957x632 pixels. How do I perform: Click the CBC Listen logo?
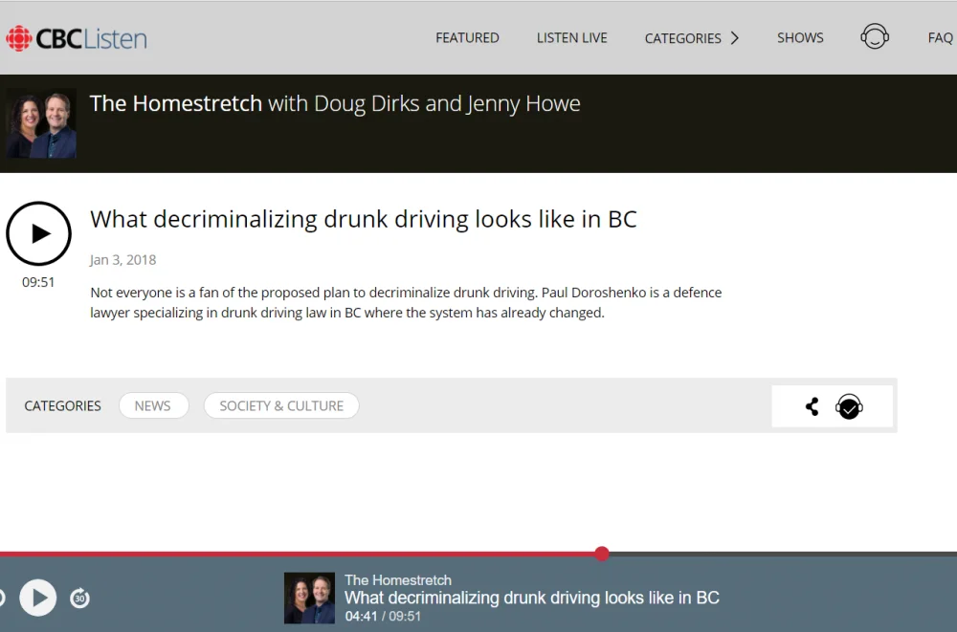tap(77, 38)
